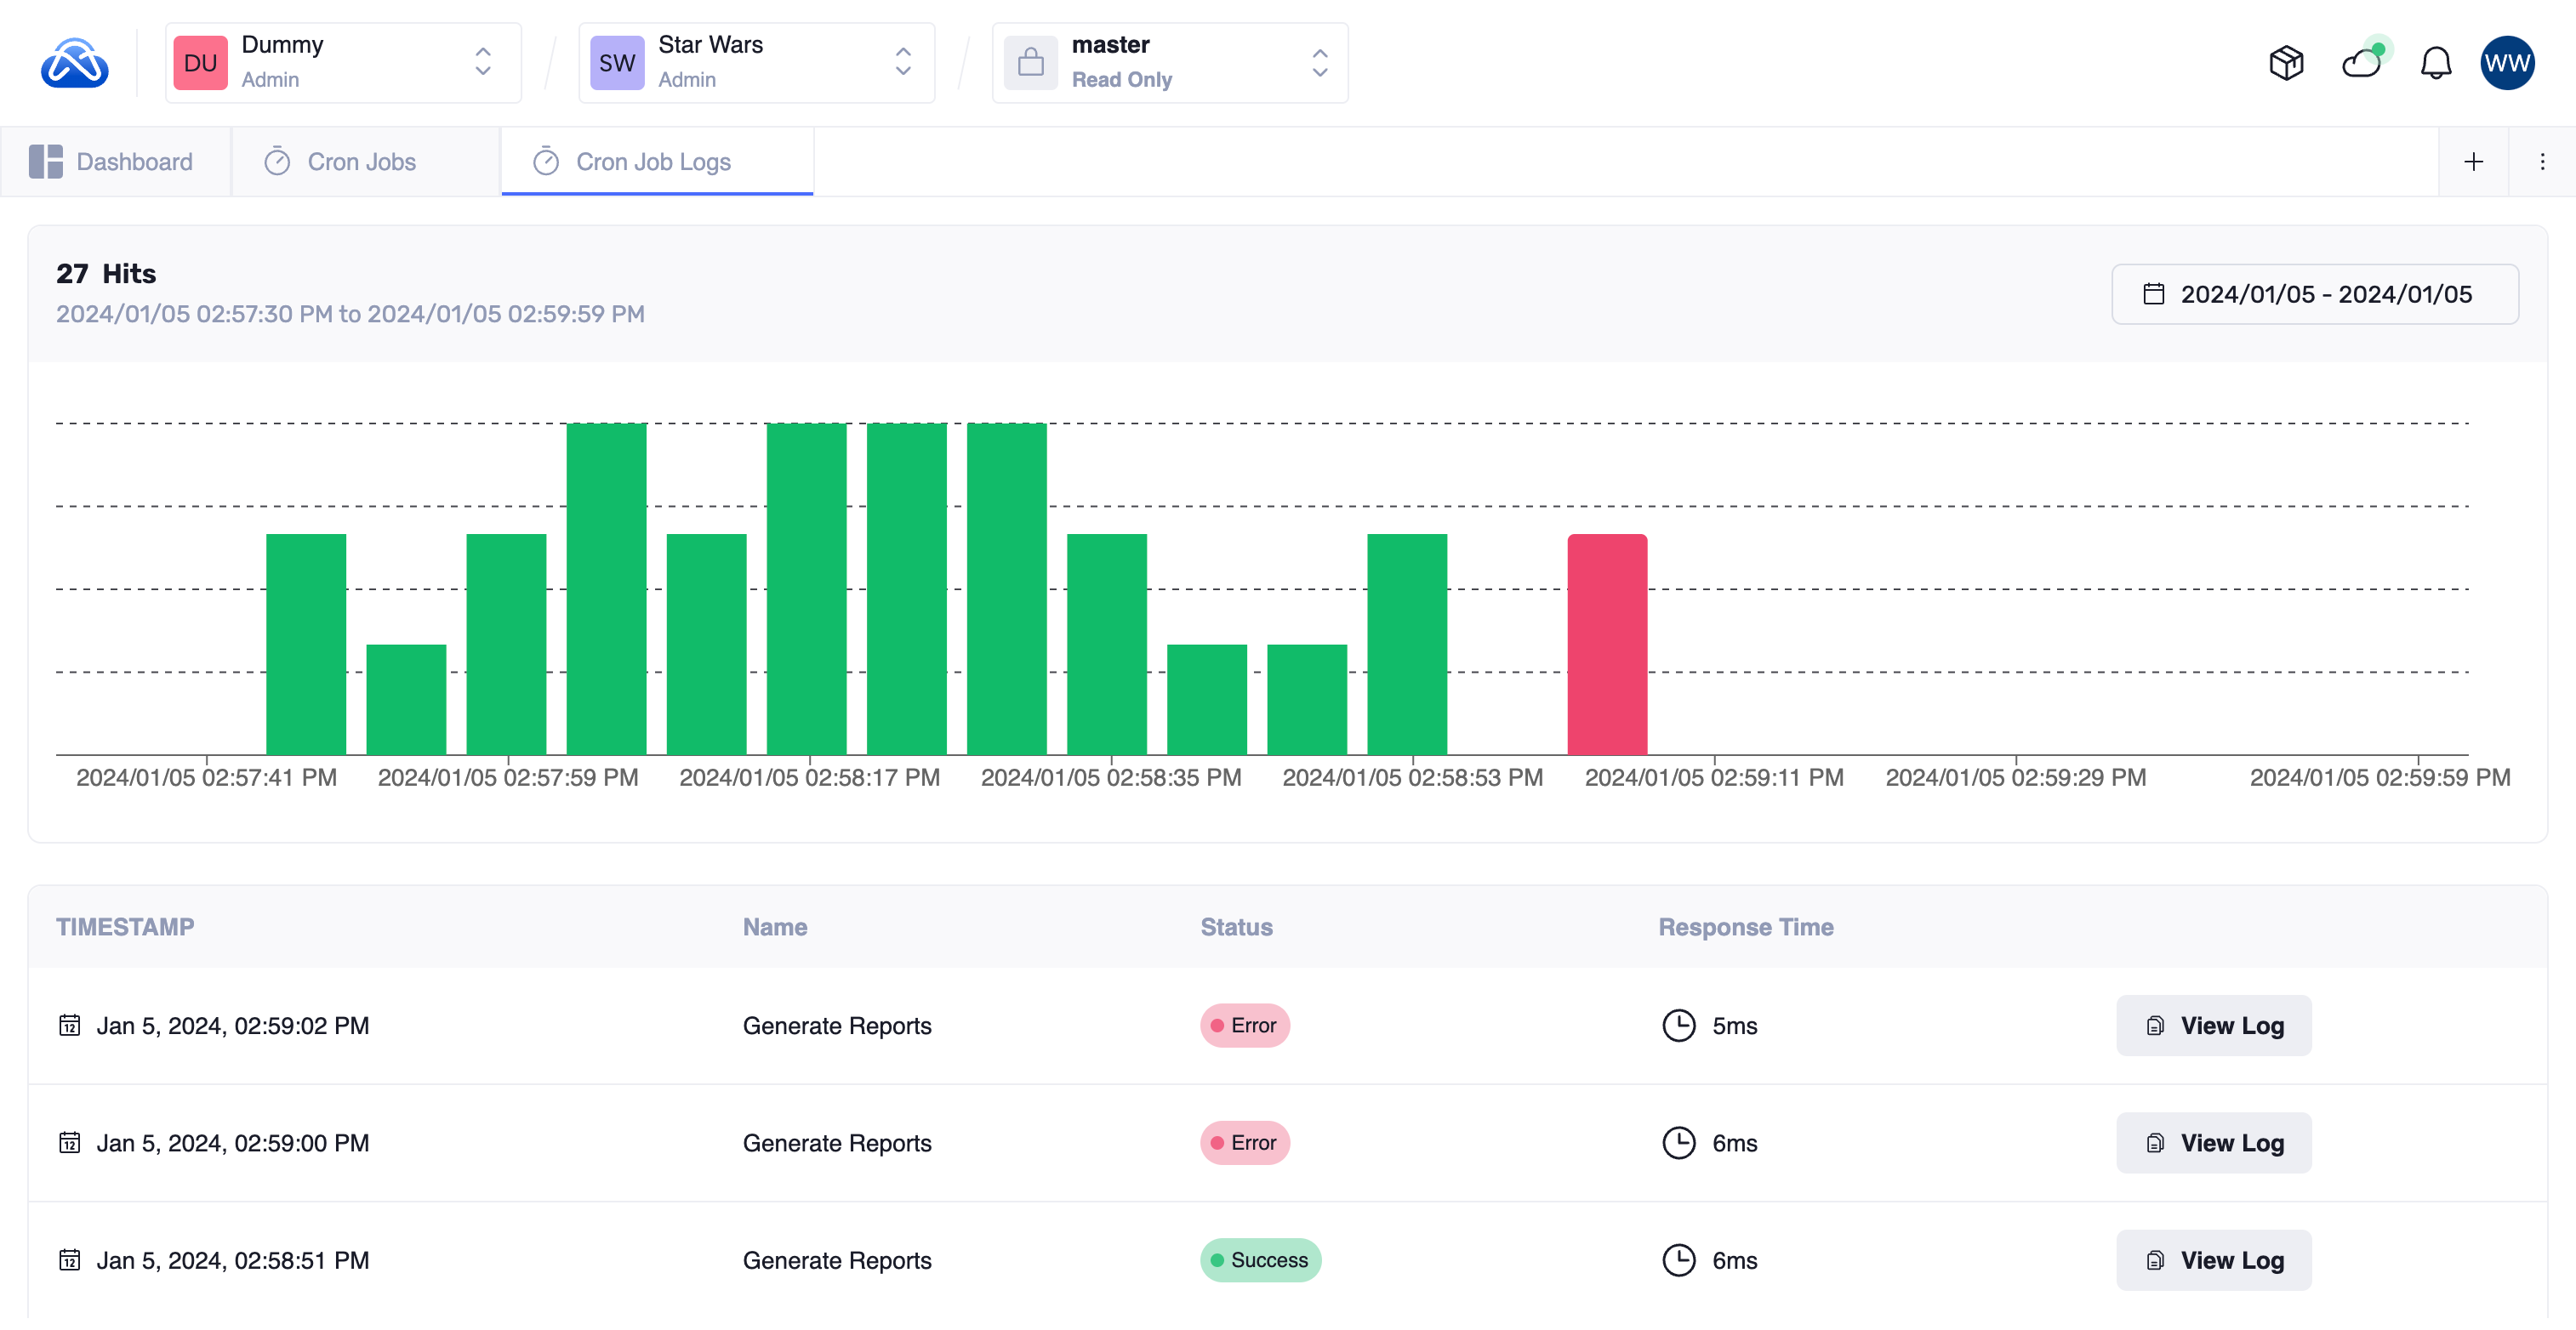2576x1330 pixels.
Task: Open the notifications bell
Action: 2436,63
